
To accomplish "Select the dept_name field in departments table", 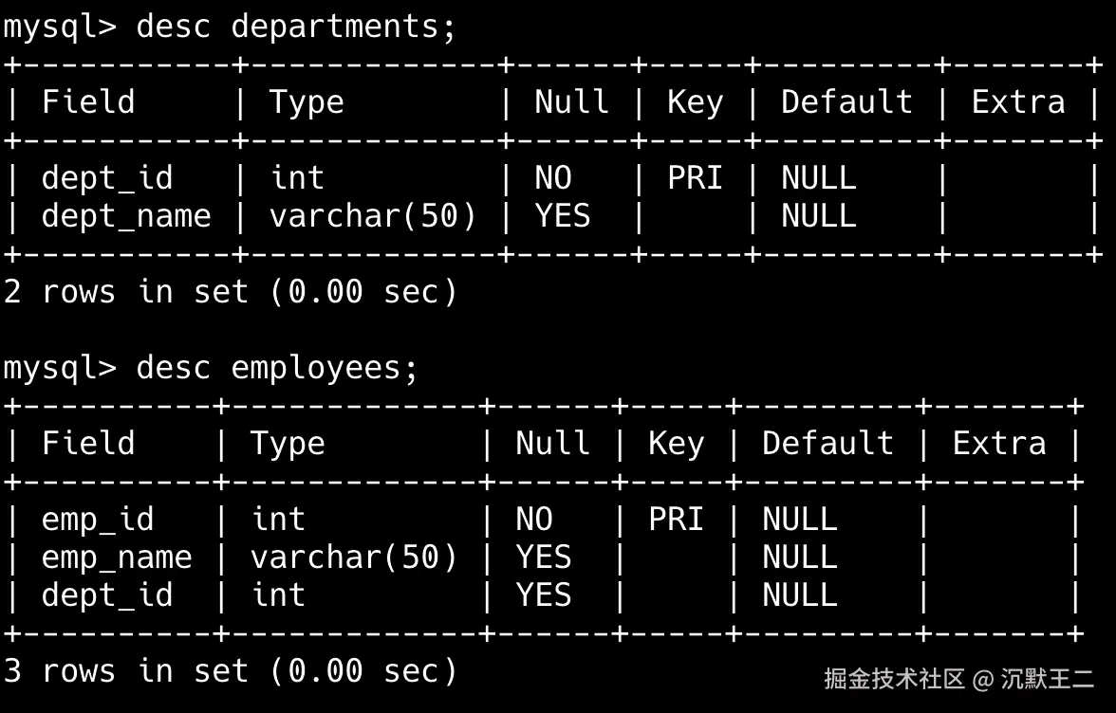I will 126,216.
